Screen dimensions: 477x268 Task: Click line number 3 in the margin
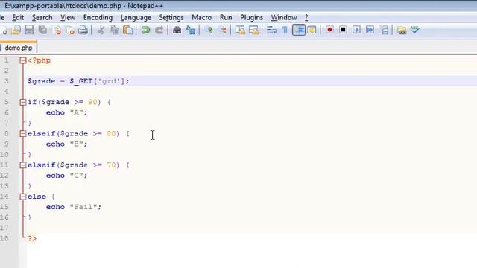(x=7, y=81)
